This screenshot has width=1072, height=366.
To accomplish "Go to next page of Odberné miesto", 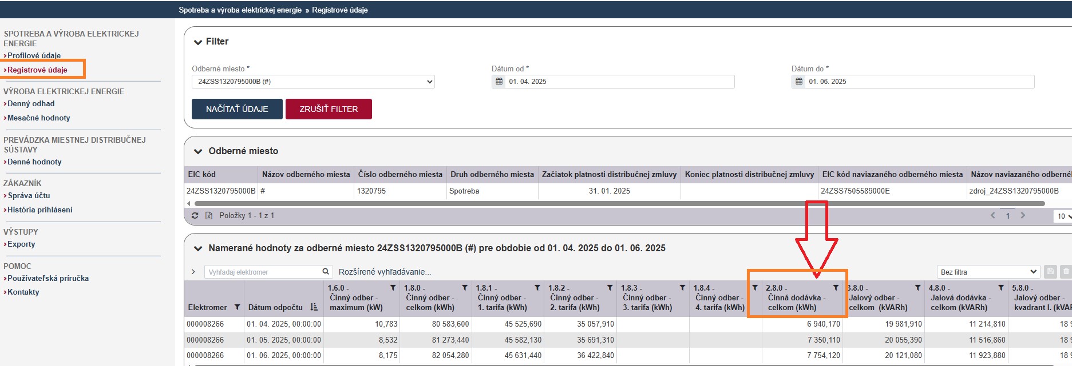I will 1023,216.
